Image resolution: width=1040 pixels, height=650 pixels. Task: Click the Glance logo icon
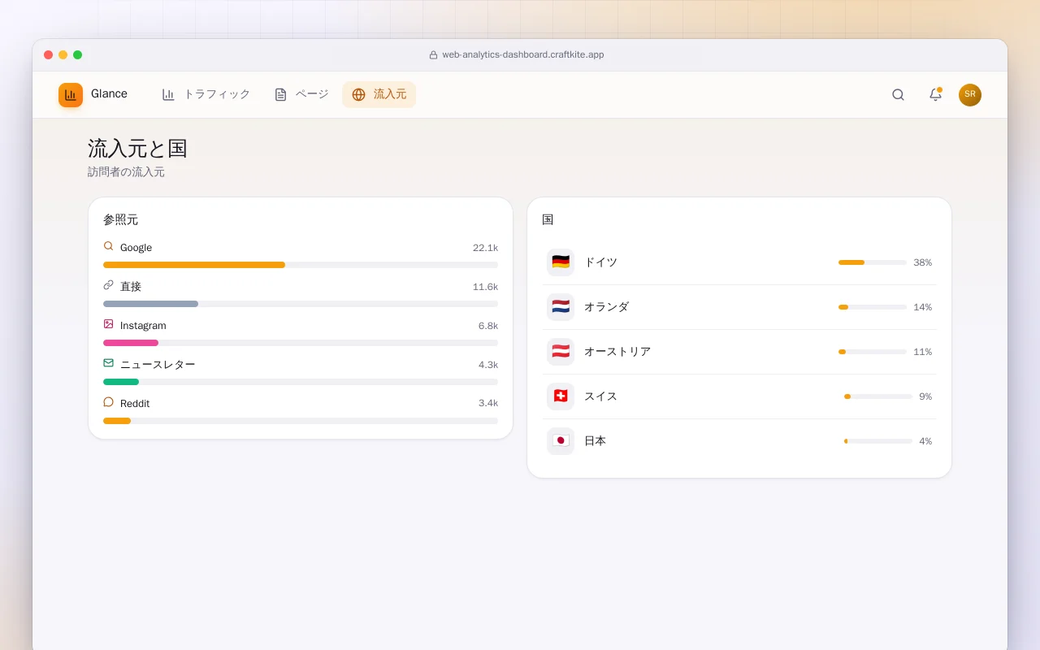tap(71, 95)
